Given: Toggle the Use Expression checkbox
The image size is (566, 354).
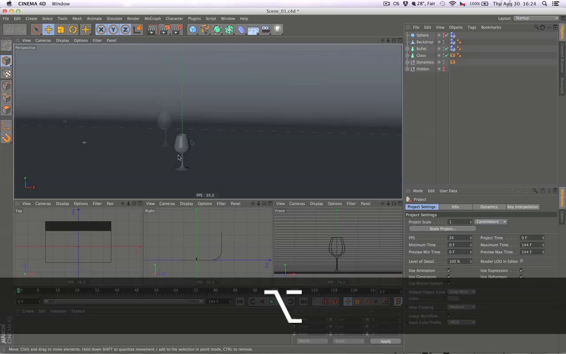Looking at the screenshot, I should click(x=522, y=270).
